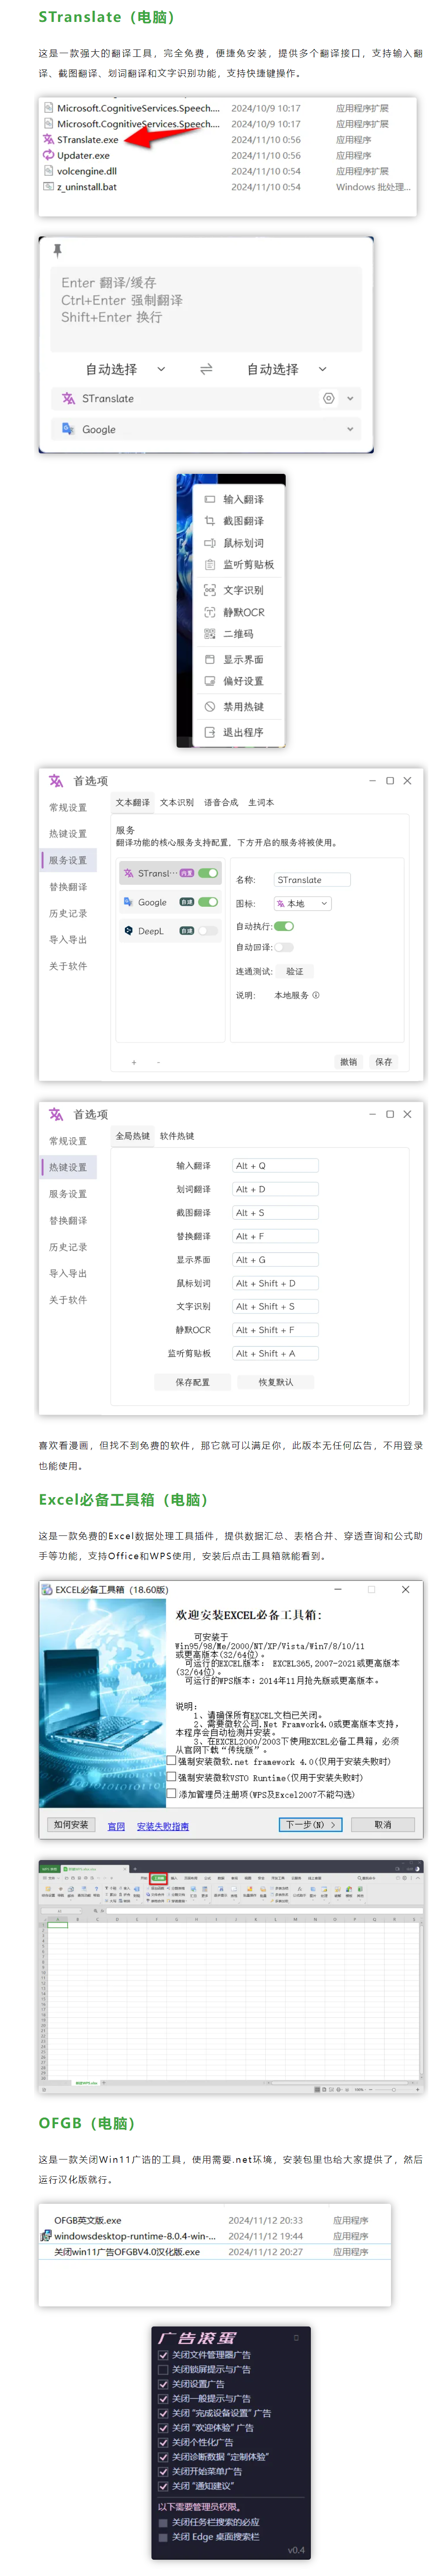
Task: Uncheck the 关闭文件管理器广告 box
Action: pos(163,2355)
